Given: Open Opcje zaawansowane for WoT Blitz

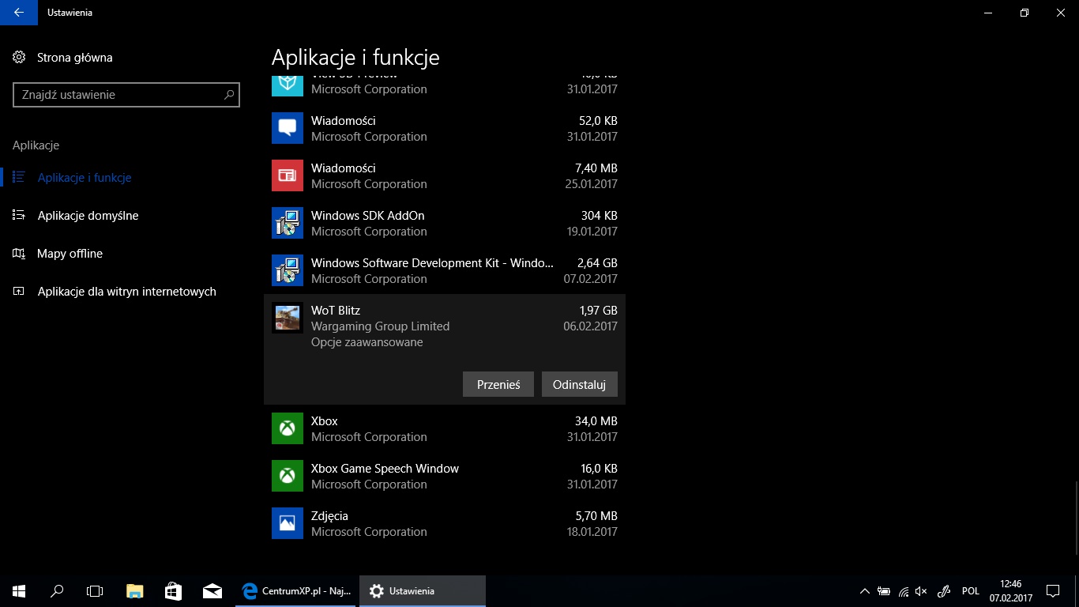Looking at the screenshot, I should click(x=367, y=342).
